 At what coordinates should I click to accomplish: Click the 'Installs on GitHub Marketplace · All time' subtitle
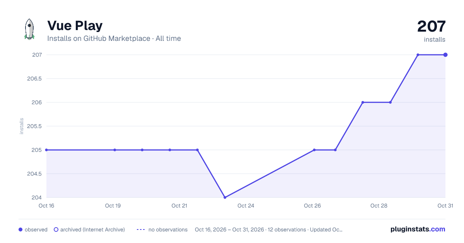114,39
